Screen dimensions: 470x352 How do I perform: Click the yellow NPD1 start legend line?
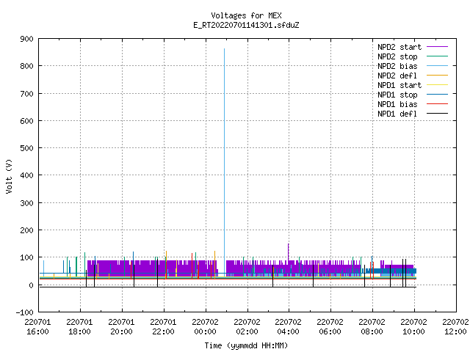tap(437, 85)
